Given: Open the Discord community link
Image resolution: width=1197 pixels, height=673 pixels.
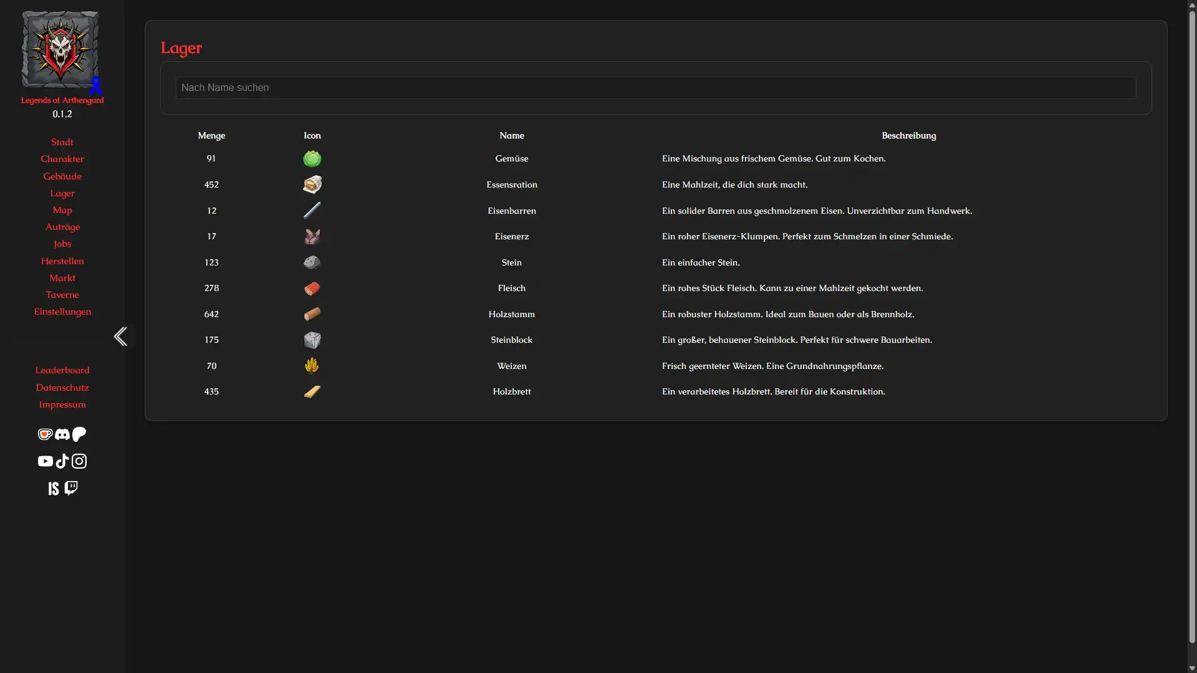Looking at the screenshot, I should [x=62, y=434].
